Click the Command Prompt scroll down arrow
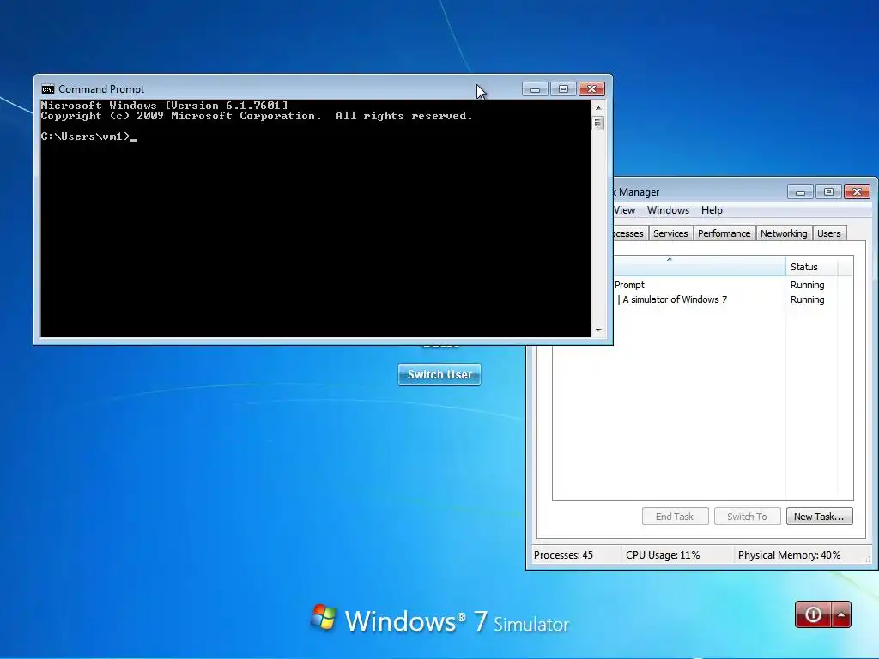 598,330
